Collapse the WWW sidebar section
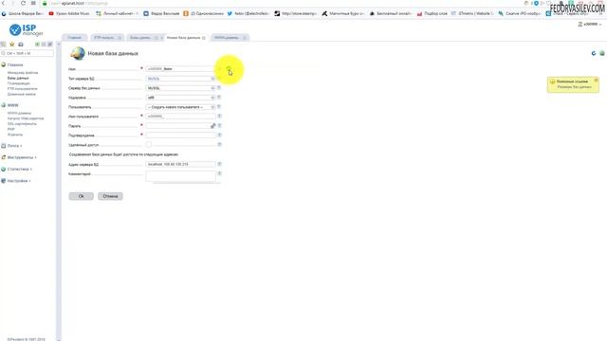Image resolution: width=607 pixels, height=341 pixels. pos(12,105)
